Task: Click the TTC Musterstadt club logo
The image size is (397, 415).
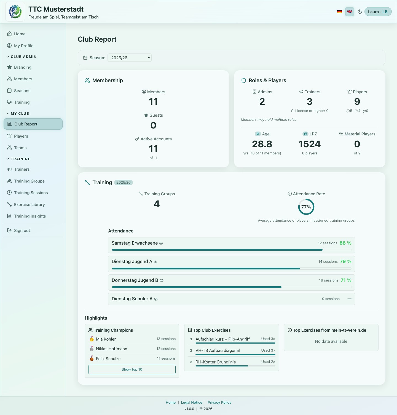Action: point(15,12)
